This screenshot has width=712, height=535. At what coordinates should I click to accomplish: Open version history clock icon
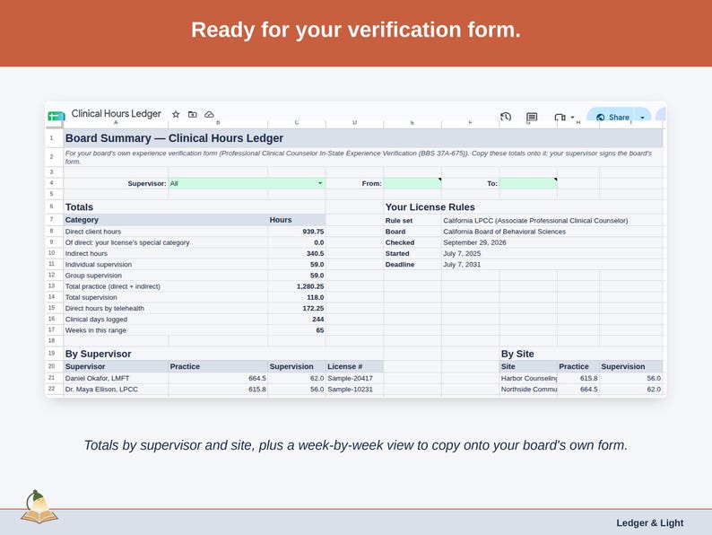506,117
